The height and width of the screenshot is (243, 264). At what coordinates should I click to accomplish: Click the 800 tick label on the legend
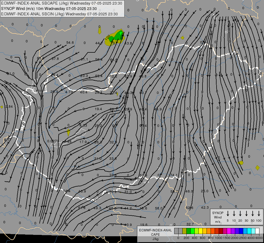(211, 238)
